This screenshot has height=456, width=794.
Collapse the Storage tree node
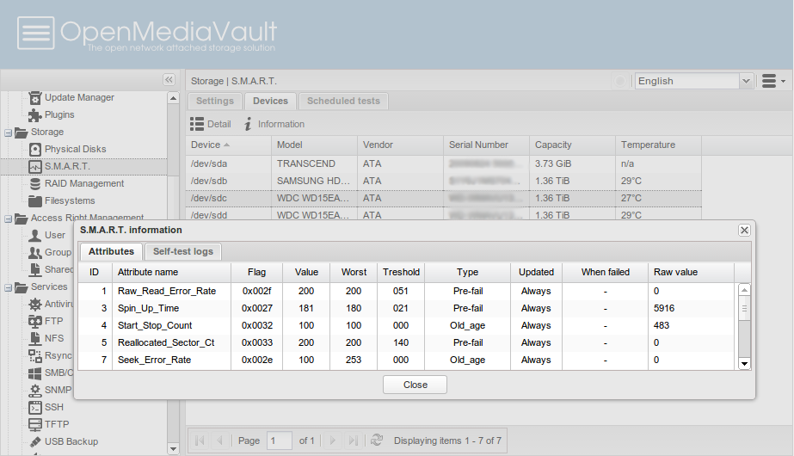pyautogui.click(x=8, y=132)
